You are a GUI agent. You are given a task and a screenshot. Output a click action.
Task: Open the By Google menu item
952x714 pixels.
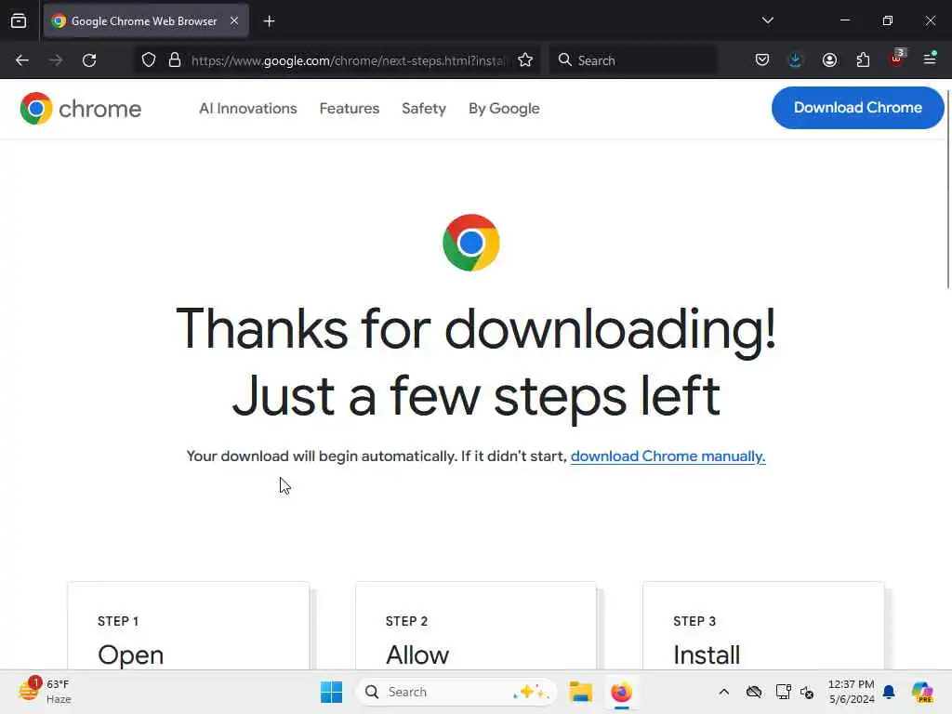click(504, 109)
